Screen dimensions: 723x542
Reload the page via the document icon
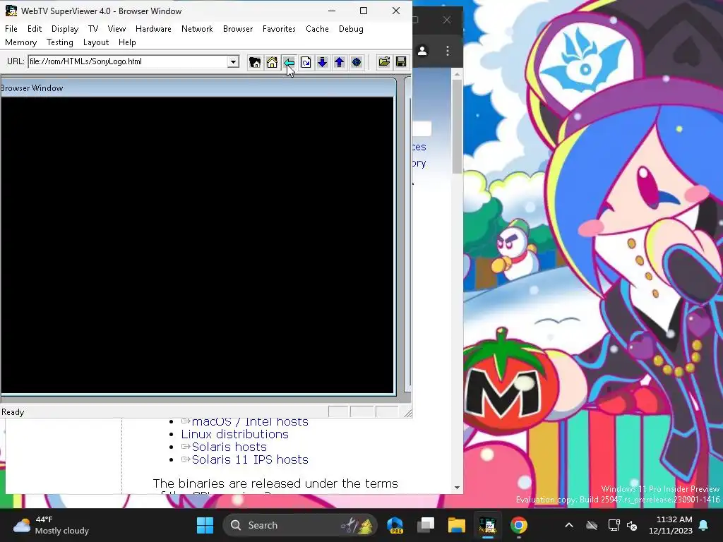[x=306, y=62]
